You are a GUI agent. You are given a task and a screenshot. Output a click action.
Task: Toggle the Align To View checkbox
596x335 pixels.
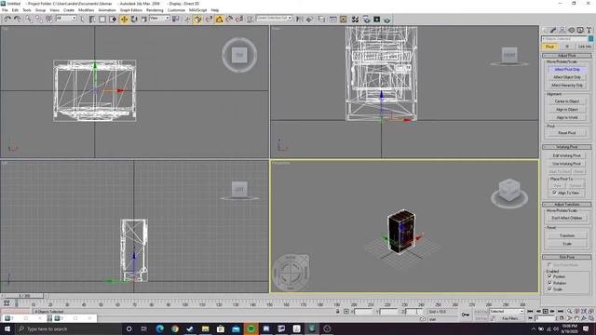point(554,193)
